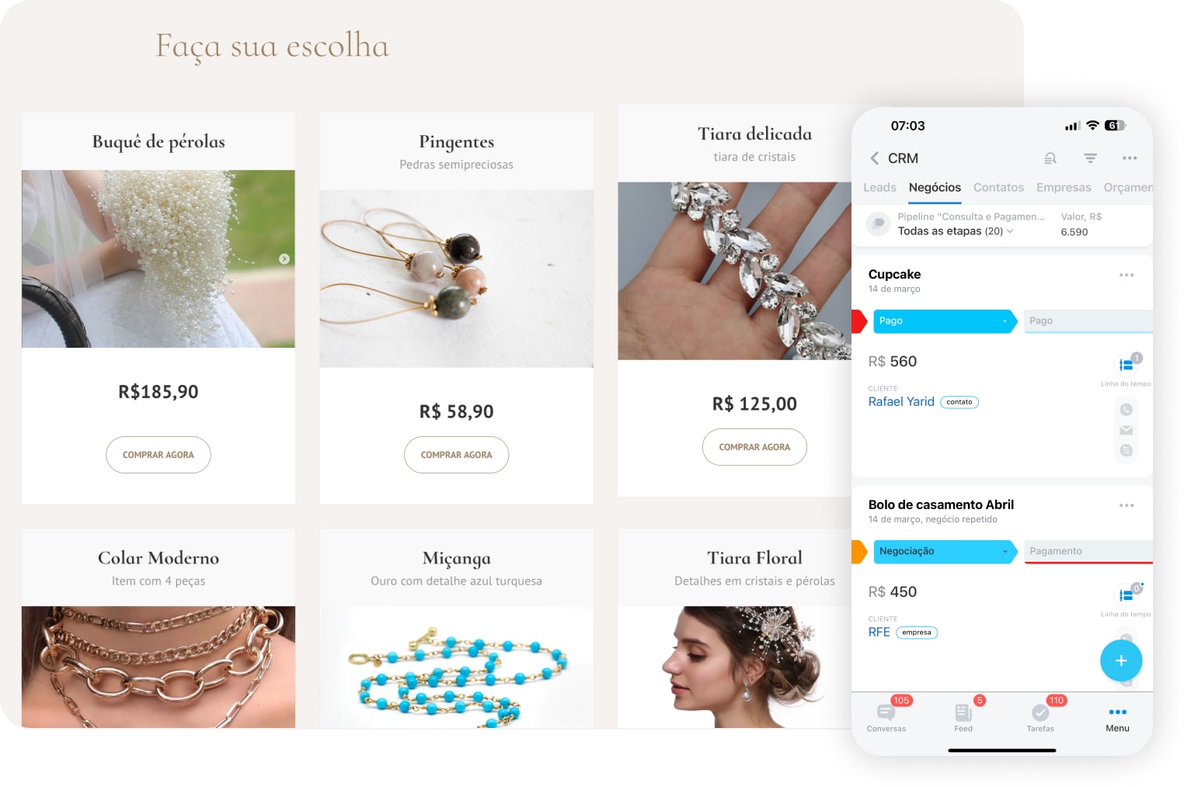Tap the email icon on Cupcake deal
The image size is (1184, 787).
[x=1126, y=430]
